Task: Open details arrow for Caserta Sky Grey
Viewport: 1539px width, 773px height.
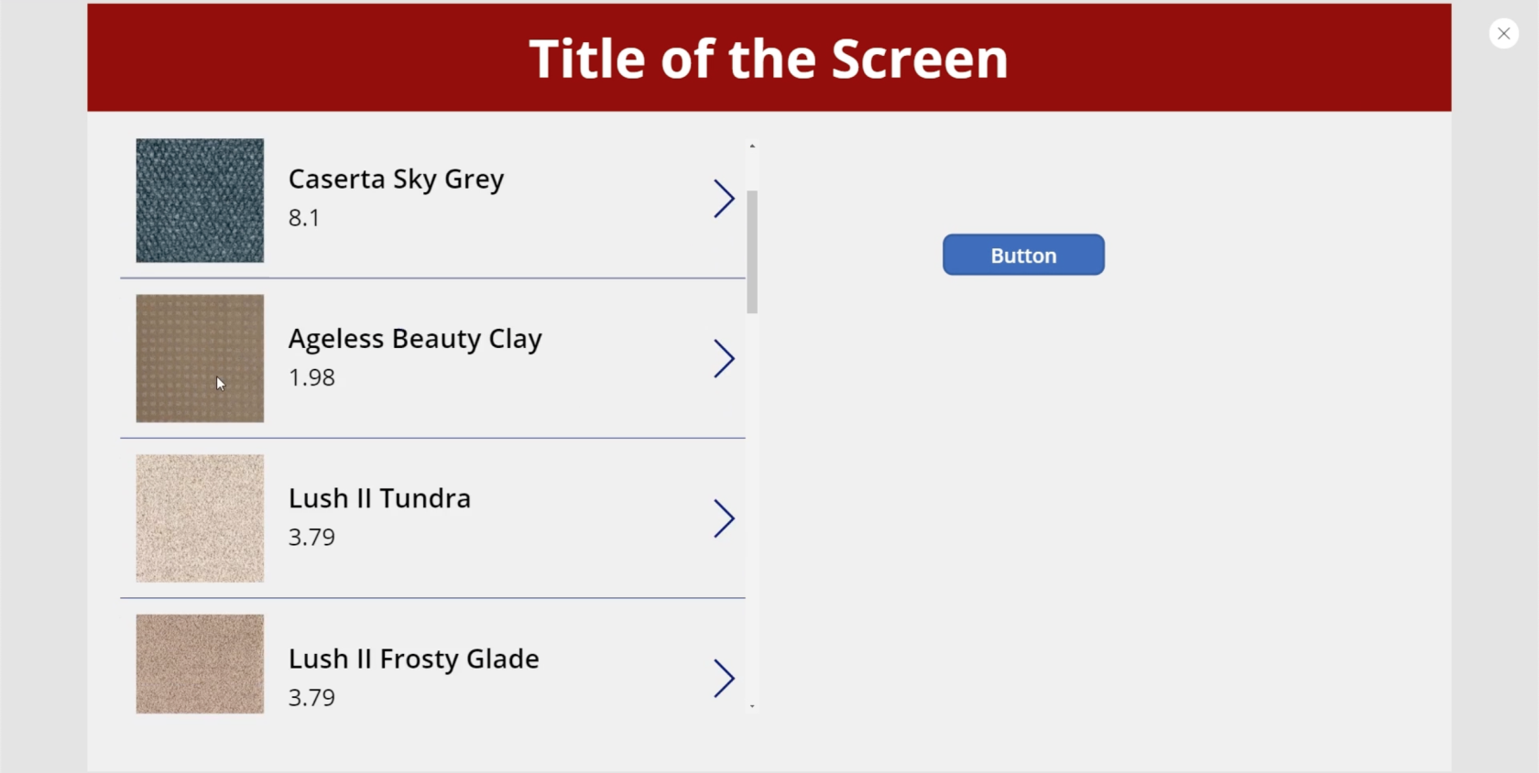Action: tap(724, 199)
